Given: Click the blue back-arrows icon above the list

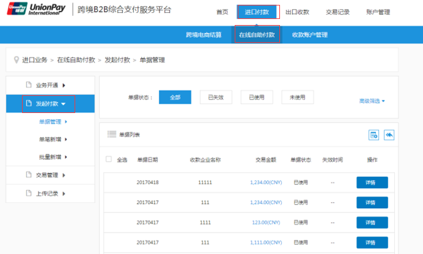Looking at the screenshot, I should [389, 135].
